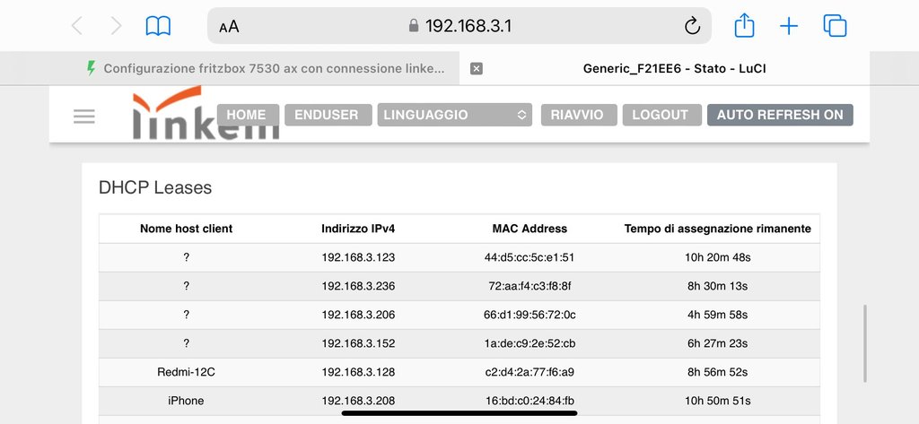Close the Generic_F21EE6 LuCI tab
This screenshot has height=424, width=919.
point(477,68)
